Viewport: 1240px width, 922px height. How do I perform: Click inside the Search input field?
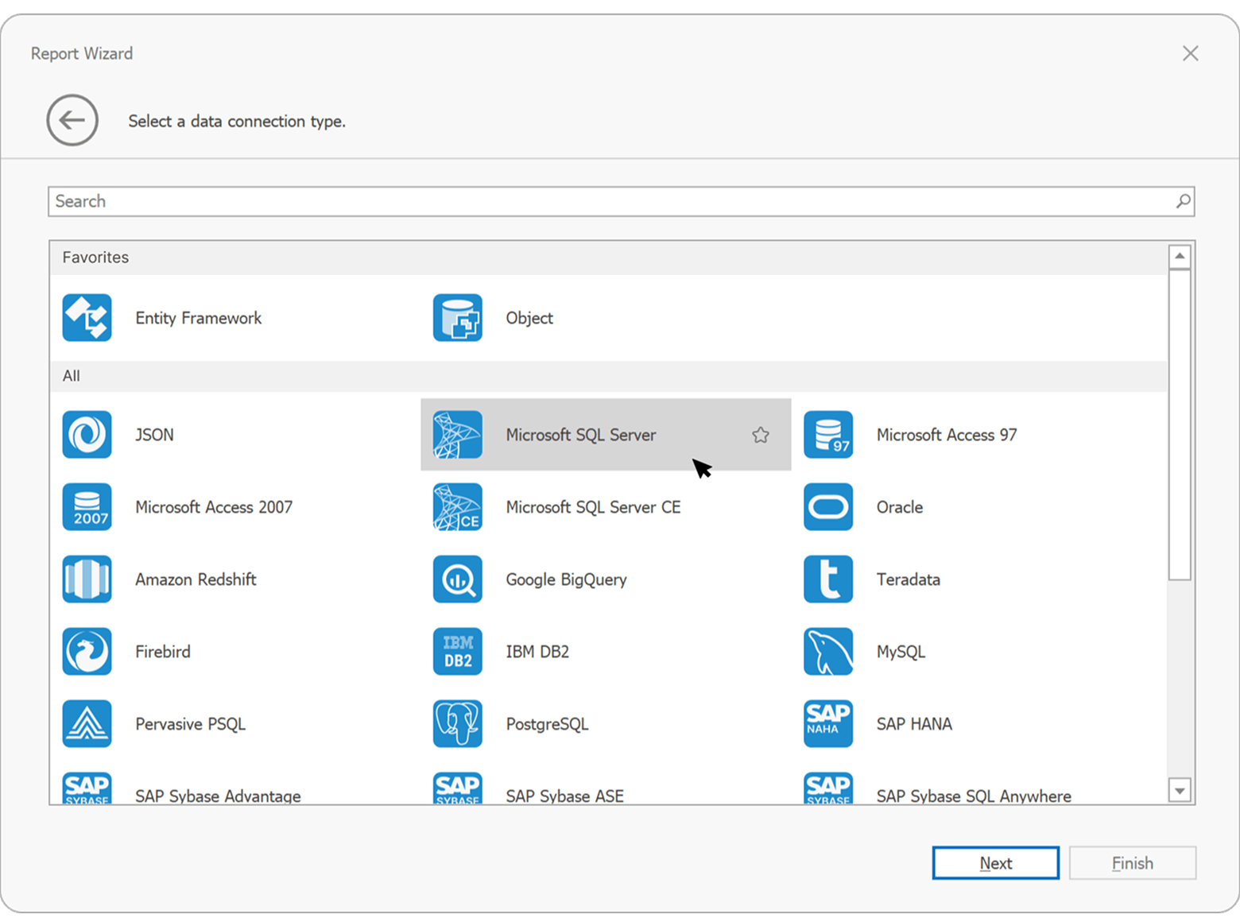pyautogui.click(x=604, y=202)
